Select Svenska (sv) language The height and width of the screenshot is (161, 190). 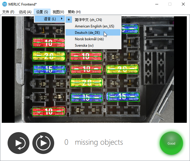pos(84,45)
